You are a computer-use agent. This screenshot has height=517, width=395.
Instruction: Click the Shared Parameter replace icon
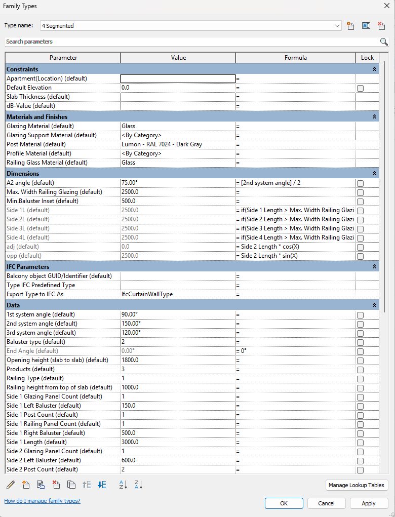click(x=41, y=485)
